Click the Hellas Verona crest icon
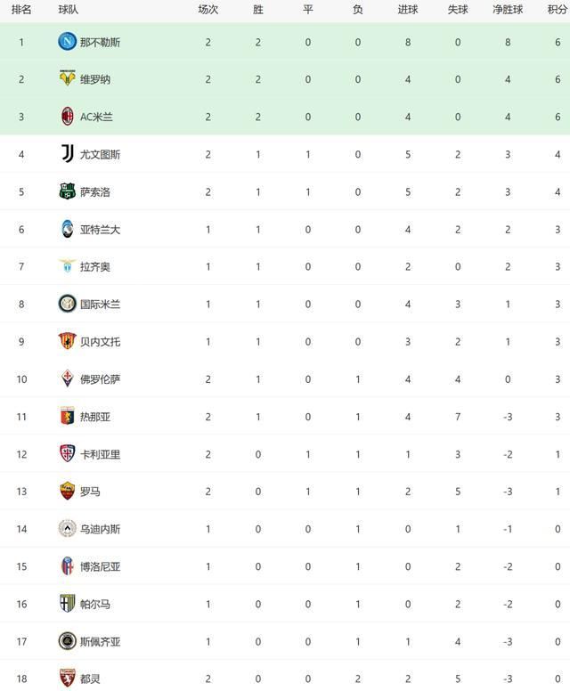This screenshot has height=691, width=570. 67,78
